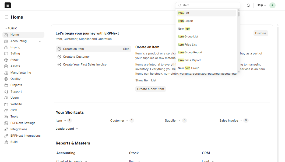
Task: Click the Accounting sidebar icon
Action: point(6,41)
